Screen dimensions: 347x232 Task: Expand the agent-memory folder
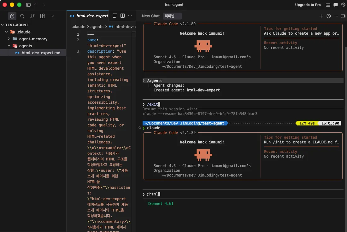point(33,39)
